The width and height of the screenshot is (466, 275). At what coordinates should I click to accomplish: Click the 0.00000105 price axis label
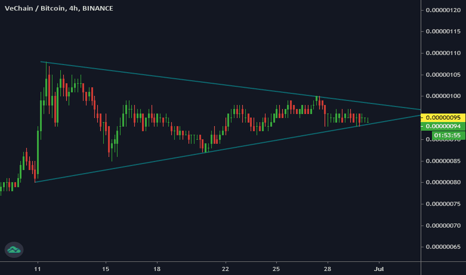coord(443,74)
